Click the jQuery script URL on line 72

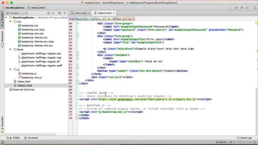pyautogui.click(x=147, y=99)
